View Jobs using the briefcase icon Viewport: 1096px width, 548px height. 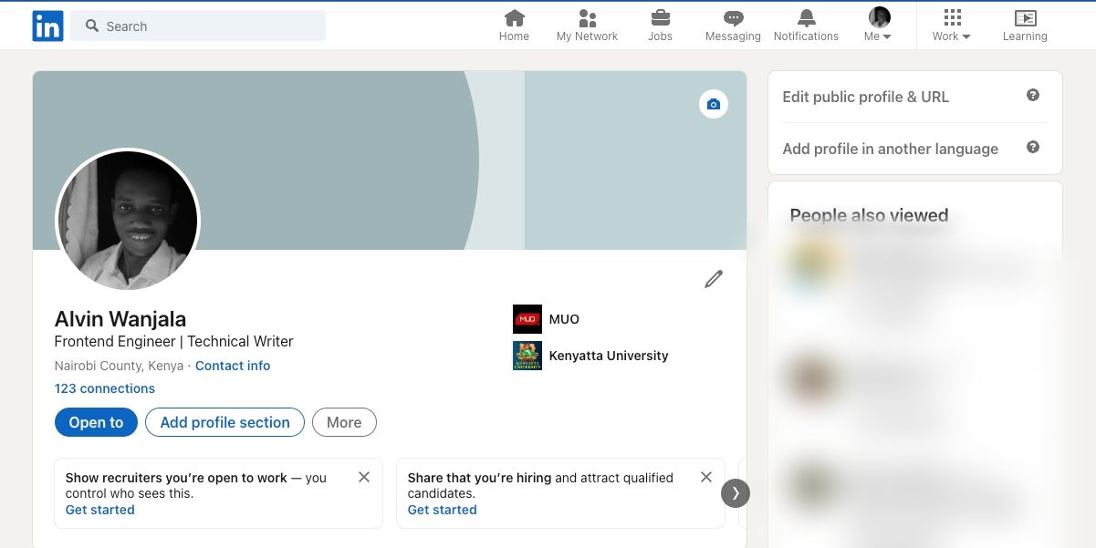click(660, 23)
